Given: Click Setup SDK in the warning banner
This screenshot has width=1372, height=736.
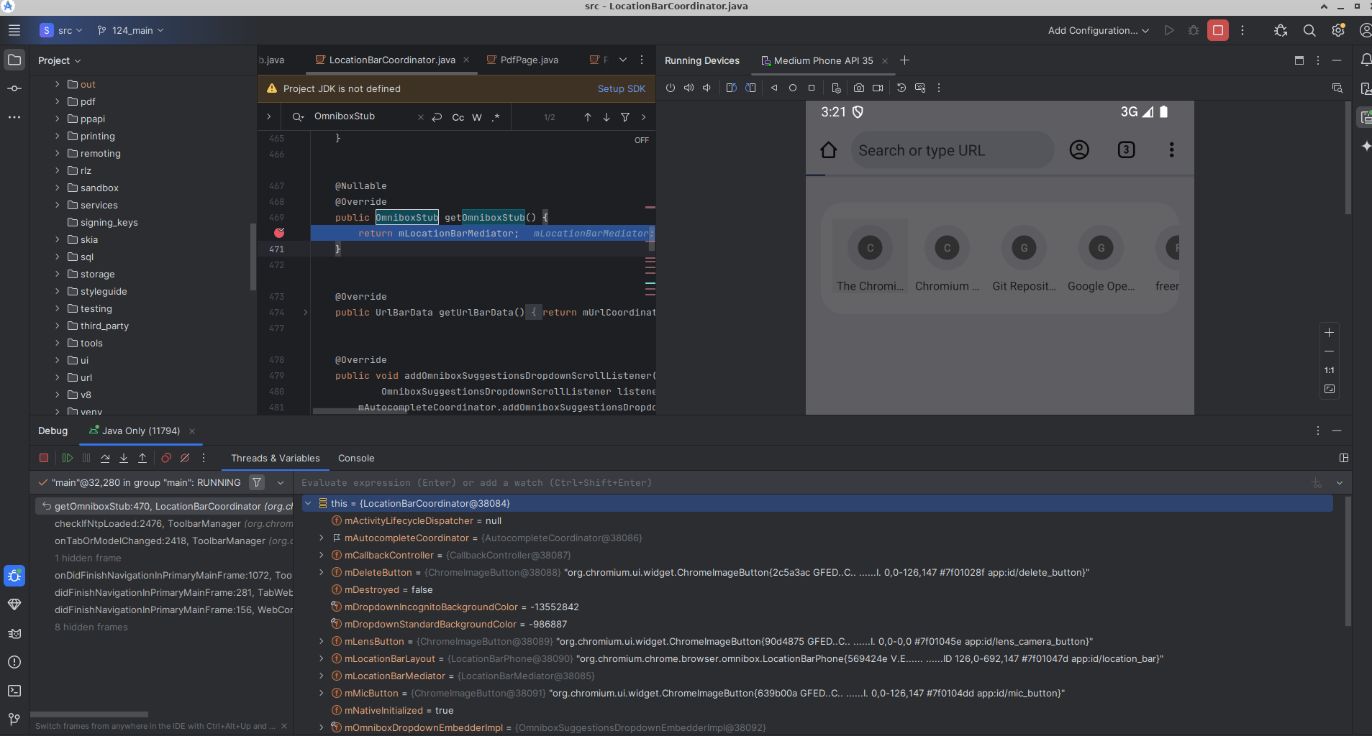Looking at the screenshot, I should coord(622,88).
